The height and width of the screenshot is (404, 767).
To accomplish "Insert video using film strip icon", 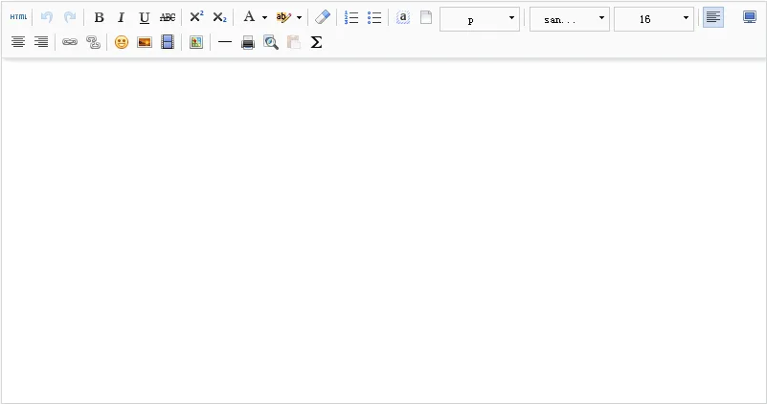I will (x=168, y=42).
